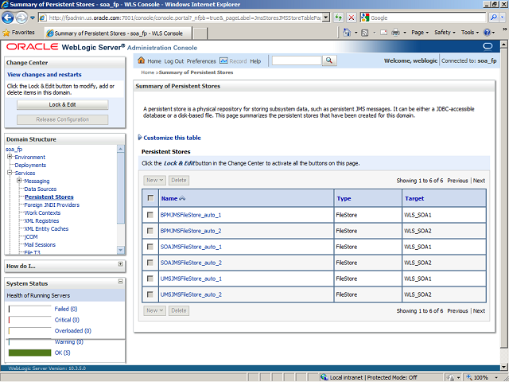Click the console search input field

pos(296,61)
